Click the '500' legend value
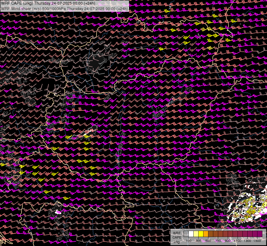 208,241
